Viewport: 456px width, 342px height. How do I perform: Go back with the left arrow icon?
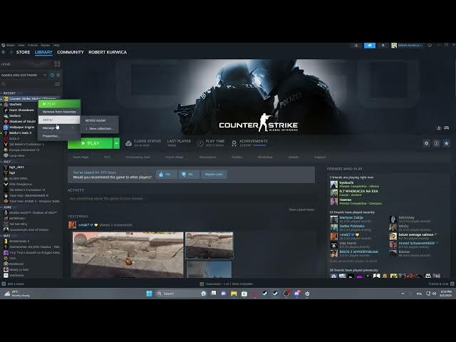[x=4, y=52]
